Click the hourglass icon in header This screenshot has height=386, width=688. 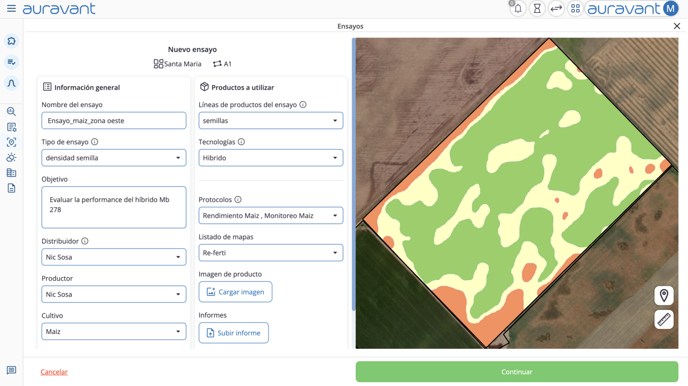point(537,9)
